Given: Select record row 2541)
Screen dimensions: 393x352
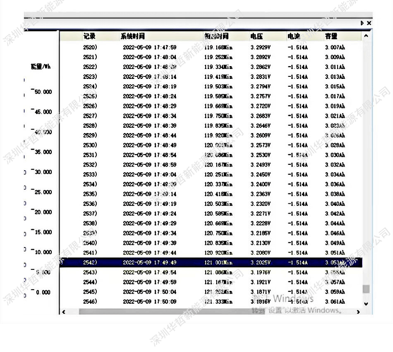Looking at the screenshot, I should 211,252.
